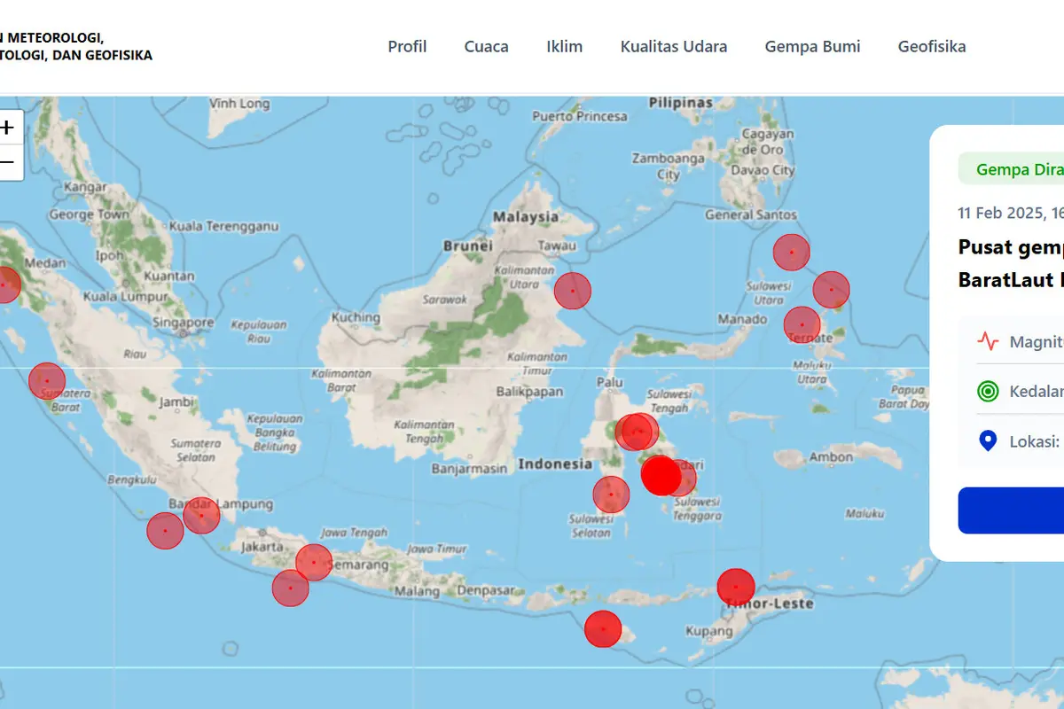Click the earthquake marker near Timor-Leste
Viewport: 1064px width, 709px height.
[x=736, y=587]
